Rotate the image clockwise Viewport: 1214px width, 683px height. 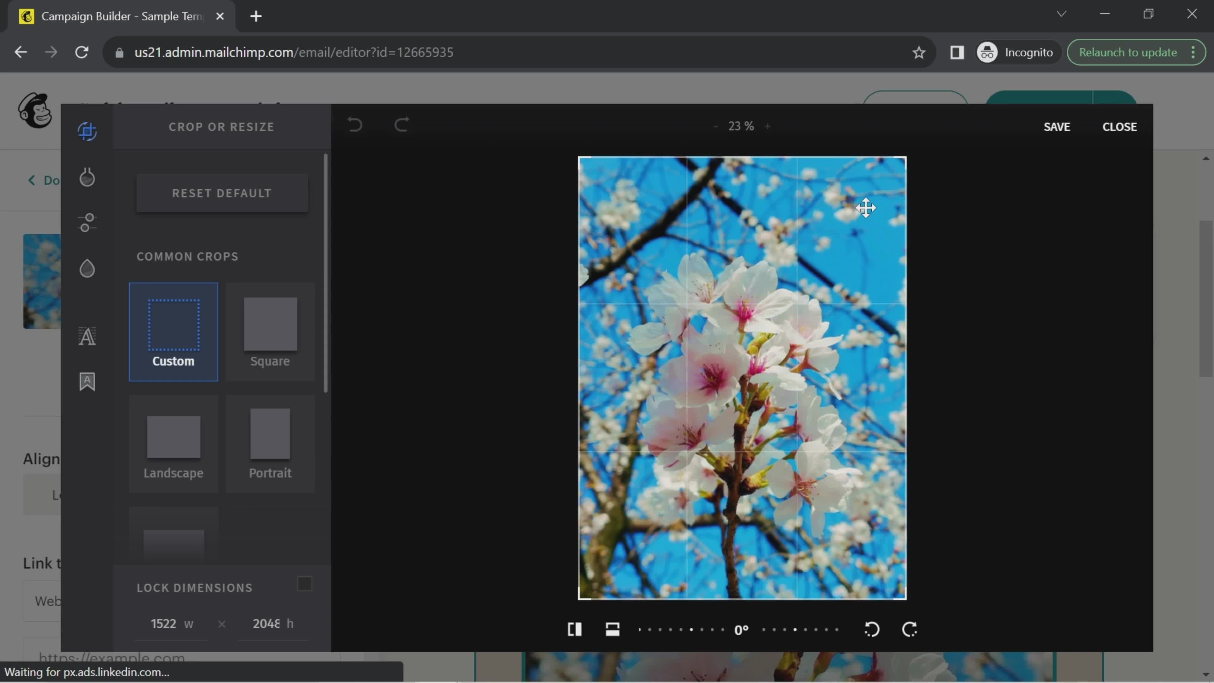(x=910, y=629)
